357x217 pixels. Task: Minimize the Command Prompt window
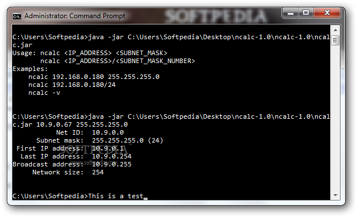[x=290, y=12]
